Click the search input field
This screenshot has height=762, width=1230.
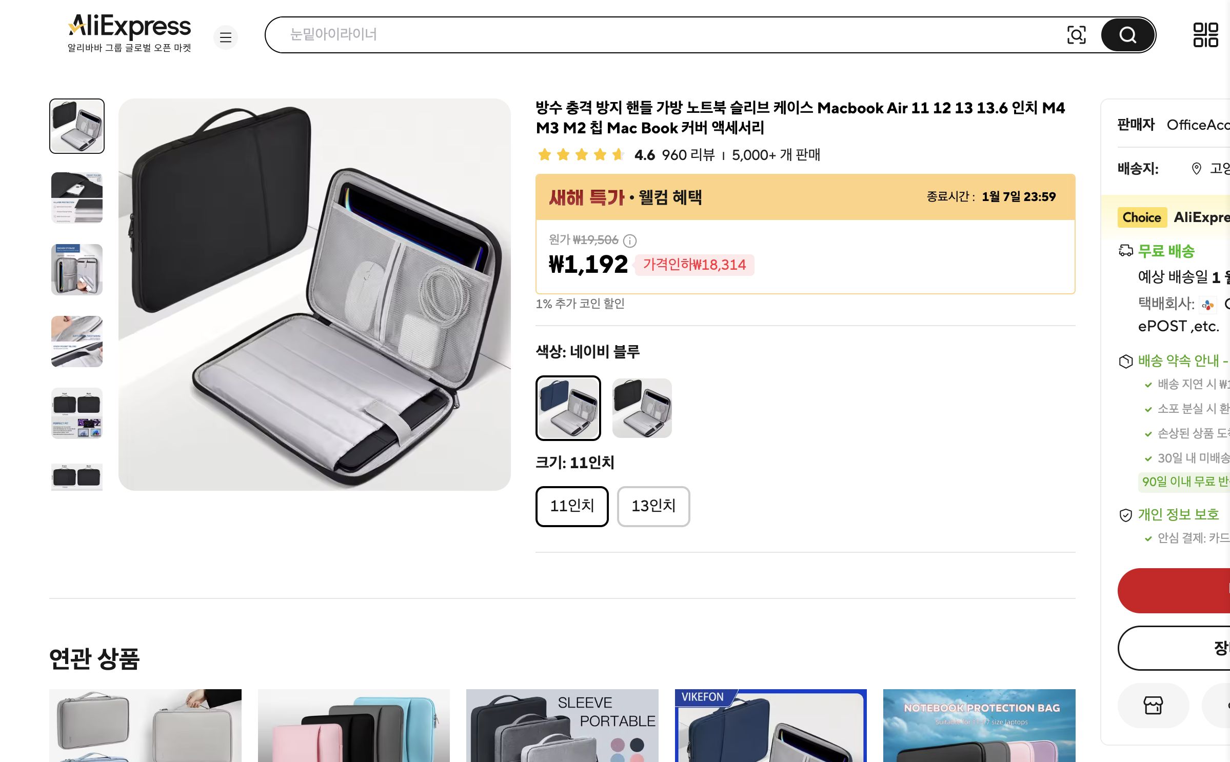click(667, 35)
